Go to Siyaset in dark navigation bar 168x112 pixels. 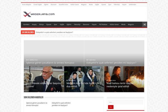49,24
